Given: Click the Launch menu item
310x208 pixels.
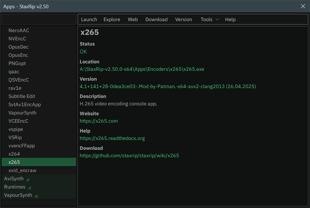Looking at the screenshot, I should (x=89, y=19).
